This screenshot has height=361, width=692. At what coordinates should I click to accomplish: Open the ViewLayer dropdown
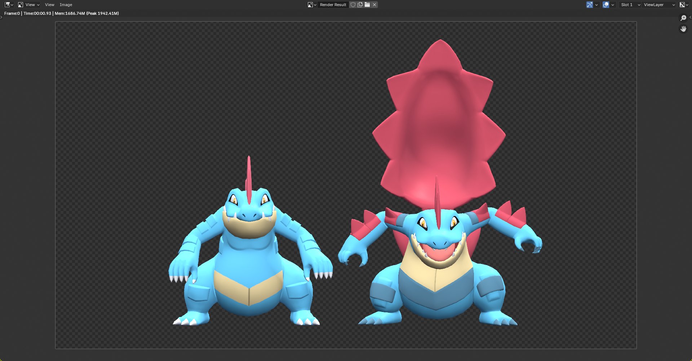tap(659, 5)
